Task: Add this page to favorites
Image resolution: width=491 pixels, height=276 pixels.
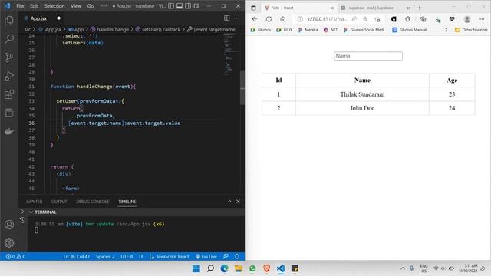Action: (377, 19)
